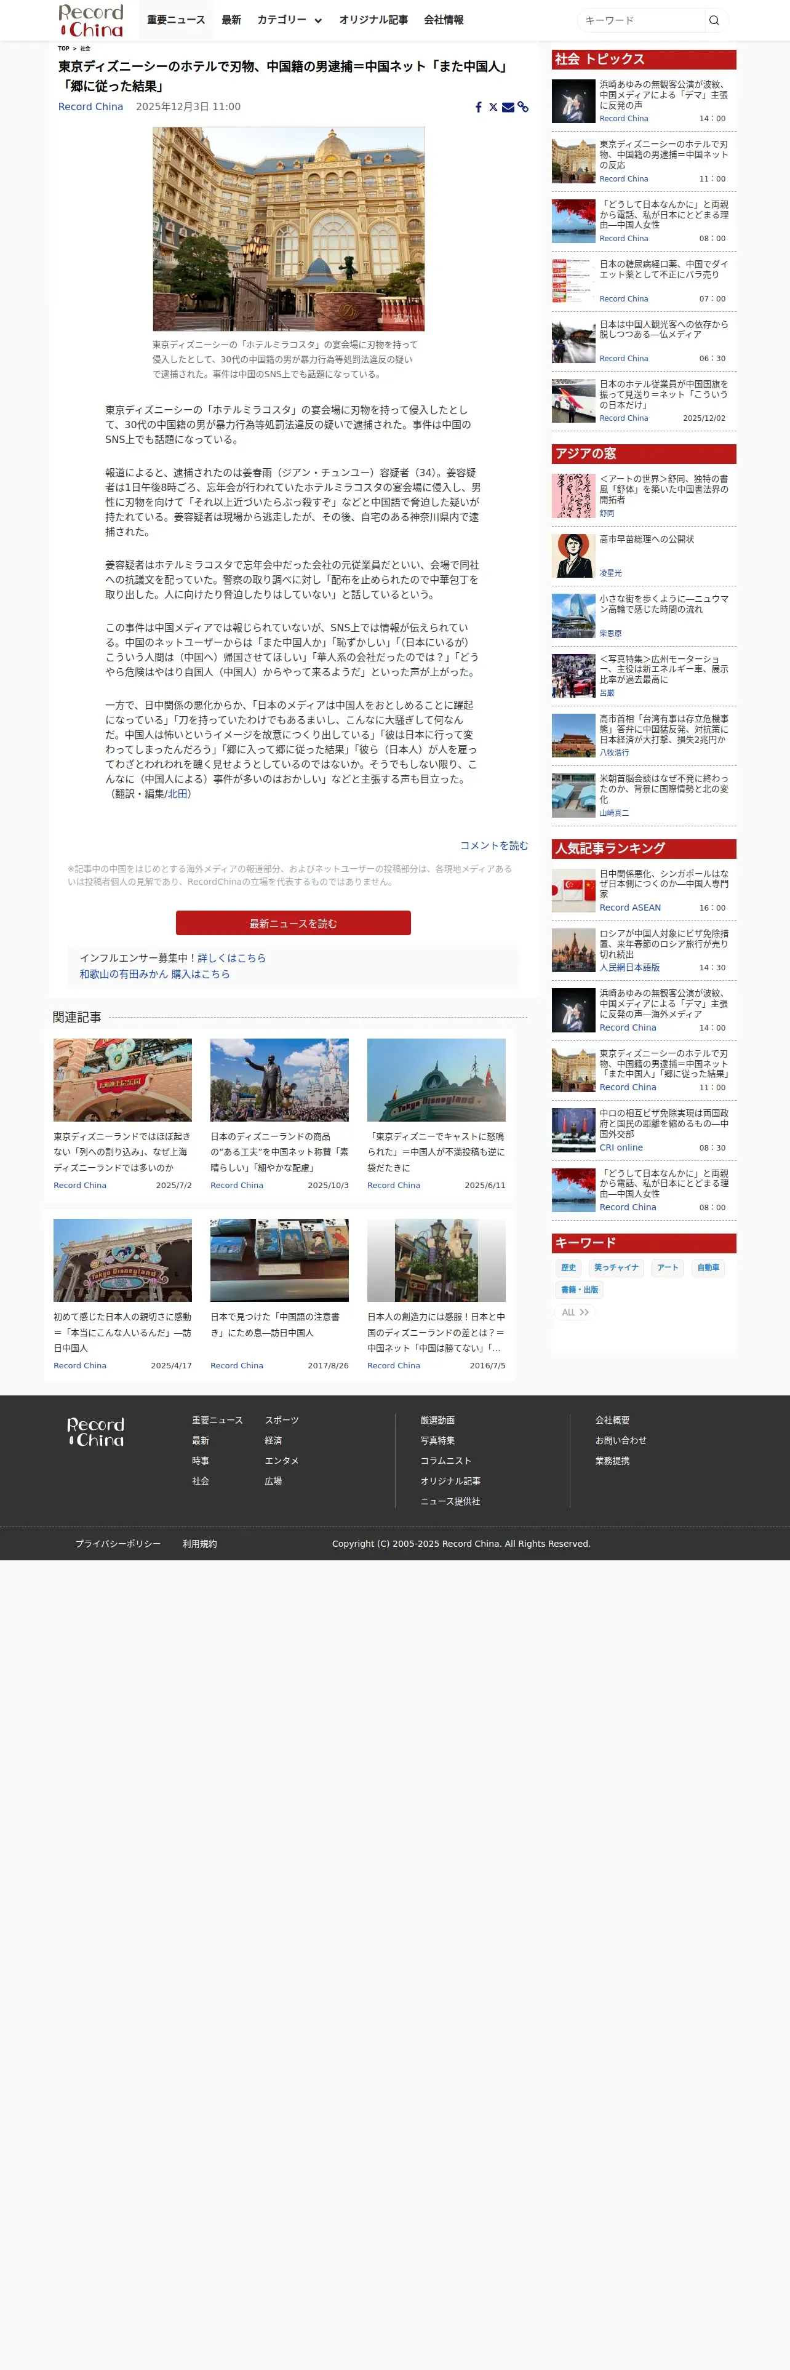Click the 人民網日本語版 source link

tap(629, 968)
